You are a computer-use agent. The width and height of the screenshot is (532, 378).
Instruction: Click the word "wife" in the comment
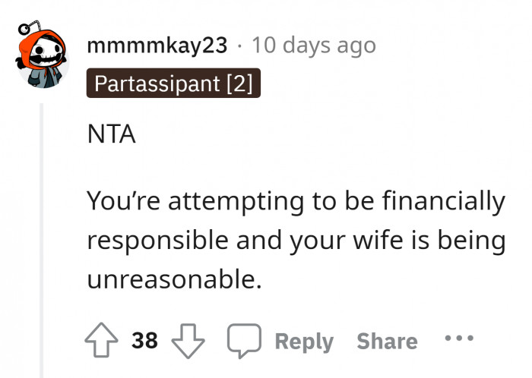(x=379, y=241)
